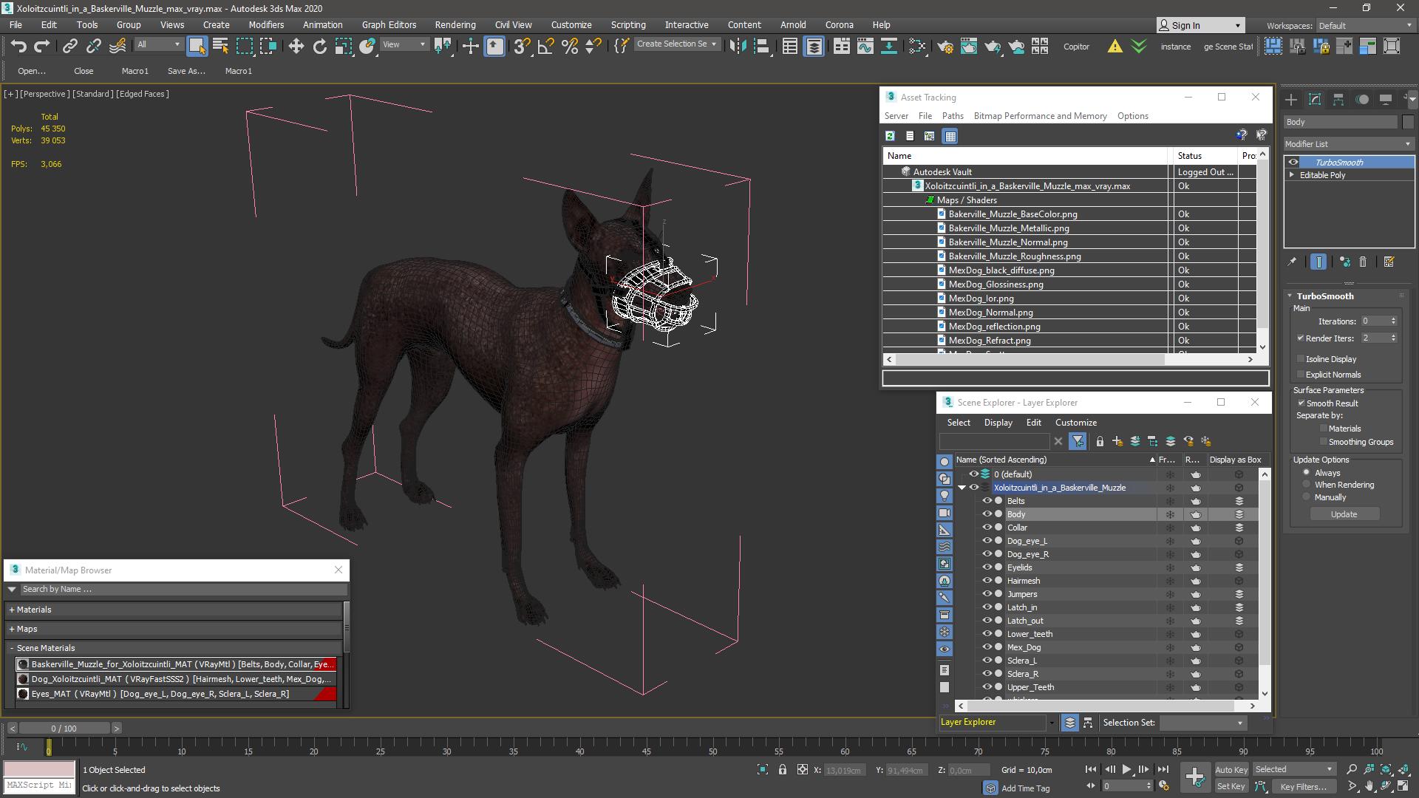1419x798 pixels.
Task: Open the Material Editor teapot icon
Action: coord(945,46)
